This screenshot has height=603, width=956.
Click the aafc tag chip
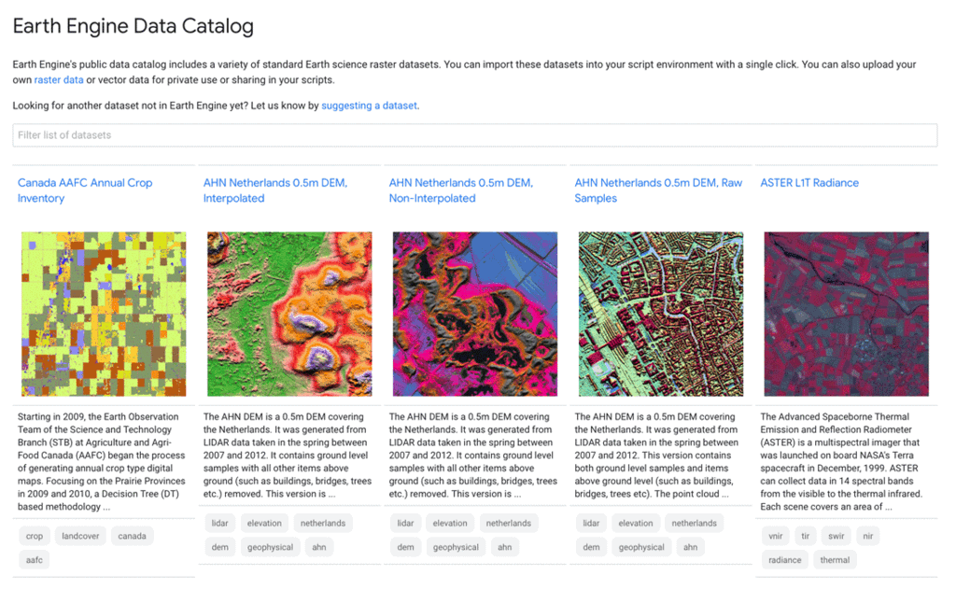(35, 560)
